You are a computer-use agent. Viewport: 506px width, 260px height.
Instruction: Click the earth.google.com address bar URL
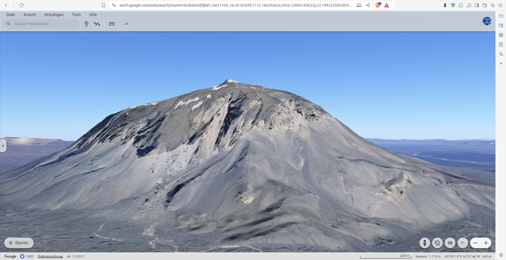pyautogui.click(x=236, y=5)
